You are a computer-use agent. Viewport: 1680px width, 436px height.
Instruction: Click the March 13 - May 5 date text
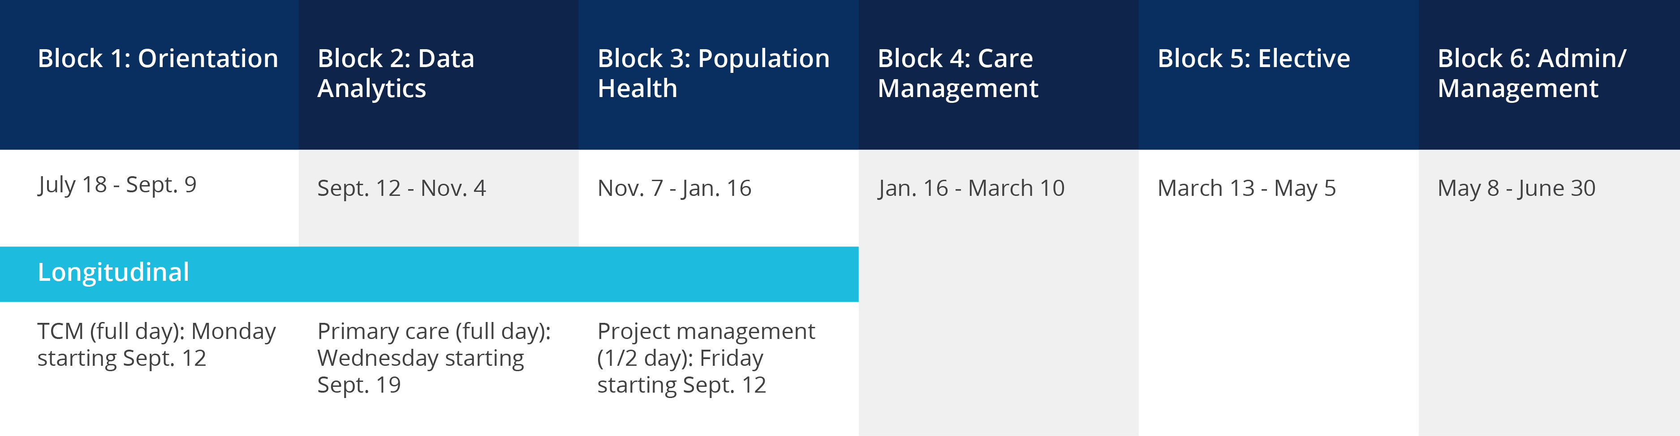click(1246, 189)
